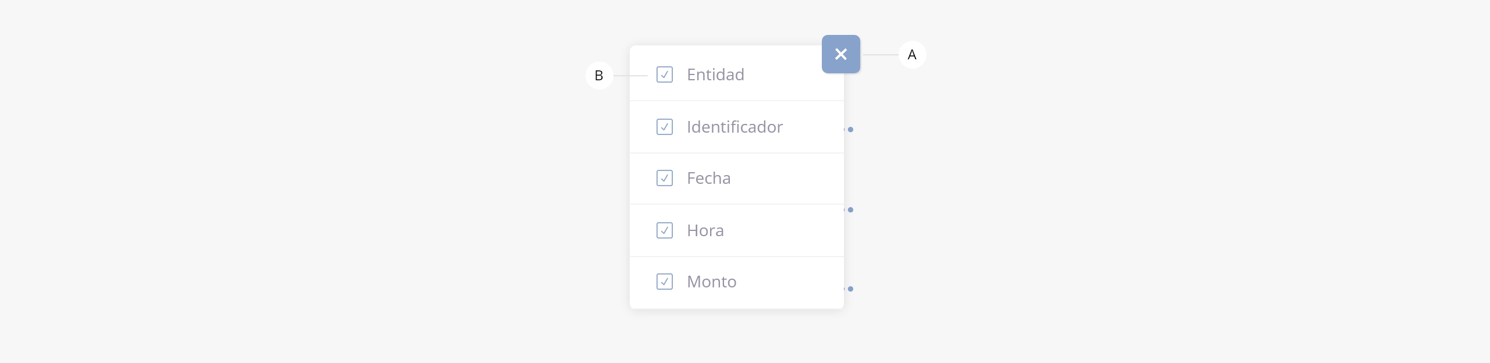
Task: Click the checkmark icon left of Entidad
Action: [665, 74]
